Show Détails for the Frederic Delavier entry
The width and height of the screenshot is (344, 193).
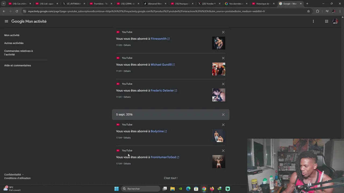127,97
